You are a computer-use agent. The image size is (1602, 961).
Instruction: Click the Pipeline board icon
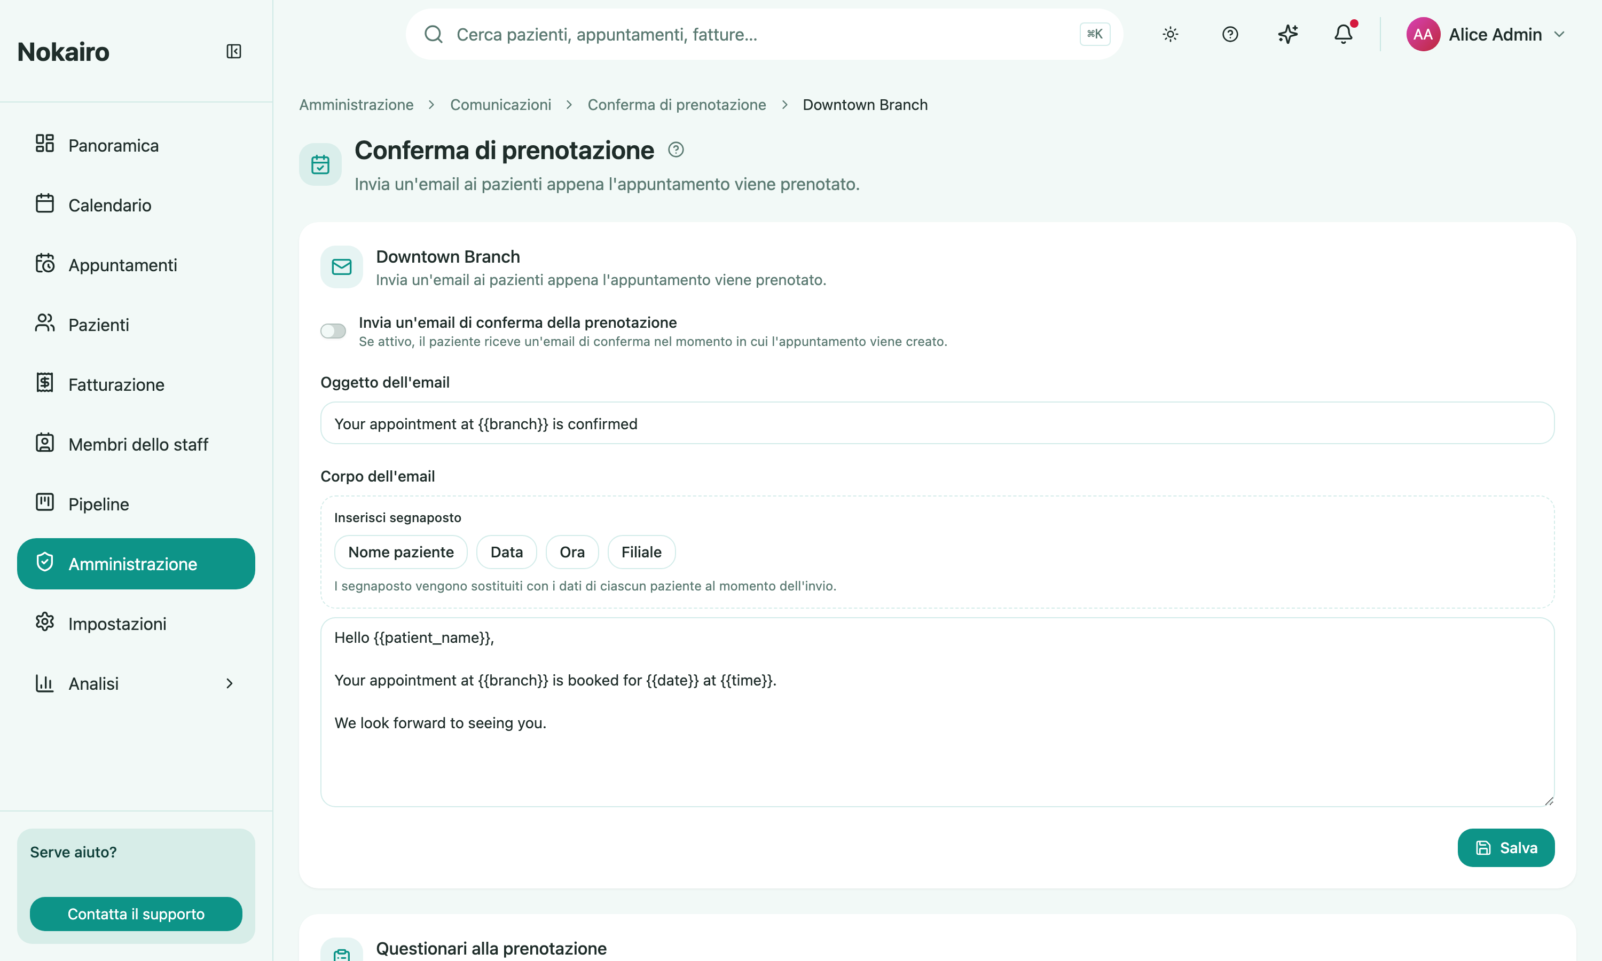[x=45, y=502]
